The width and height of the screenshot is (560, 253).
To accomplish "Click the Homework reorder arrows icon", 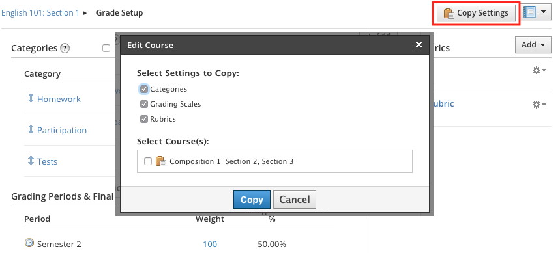I will click(31, 98).
